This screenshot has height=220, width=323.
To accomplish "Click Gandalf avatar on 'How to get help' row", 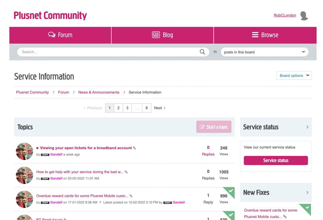I will [24, 175].
